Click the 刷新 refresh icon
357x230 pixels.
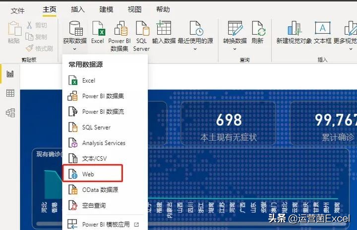point(259,28)
